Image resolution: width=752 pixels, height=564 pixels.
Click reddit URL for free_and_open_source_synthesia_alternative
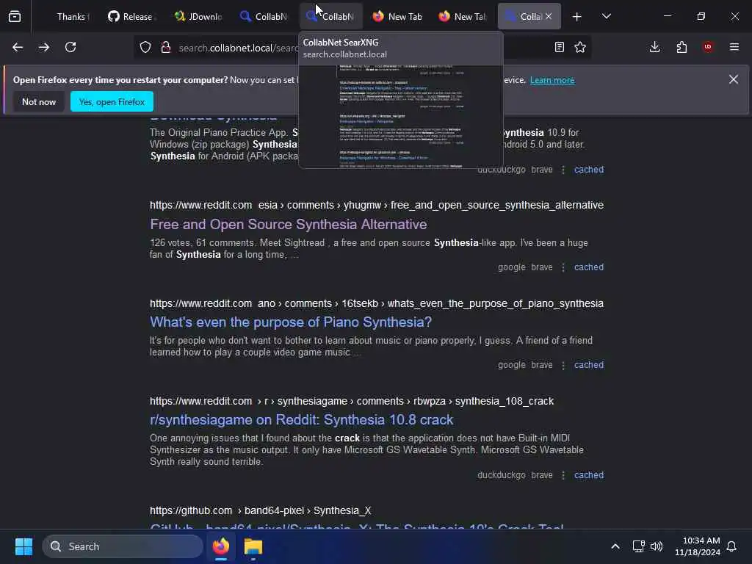tap(377, 206)
